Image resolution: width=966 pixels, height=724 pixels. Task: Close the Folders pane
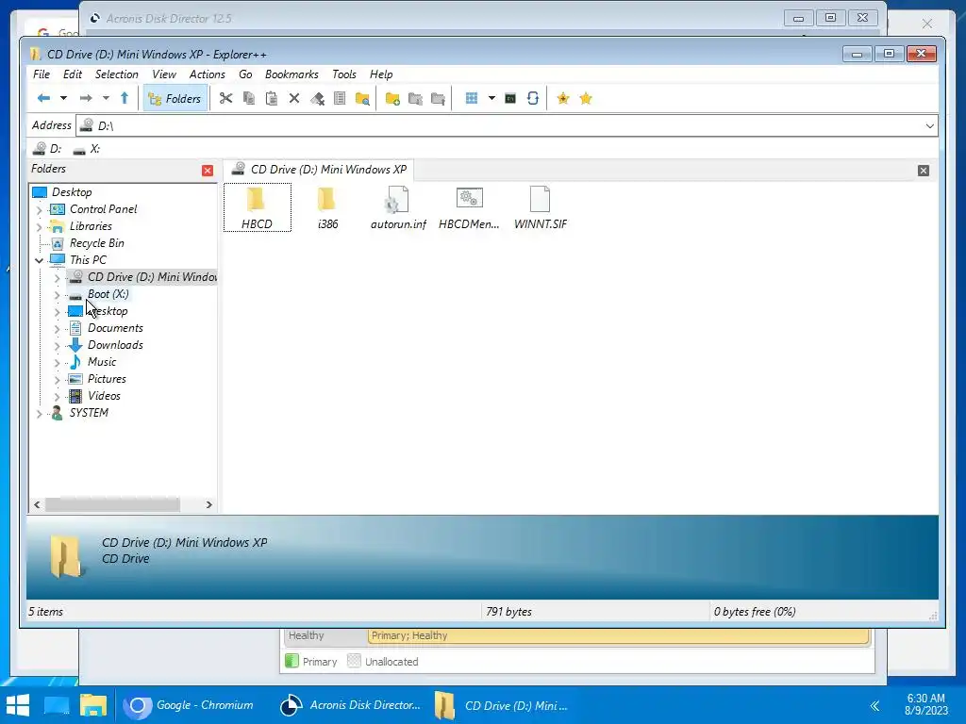click(x=208, y=171)
